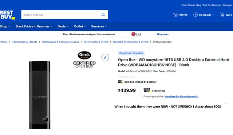
Task: Open the Stores locator icon
Action: coord(175,15)
